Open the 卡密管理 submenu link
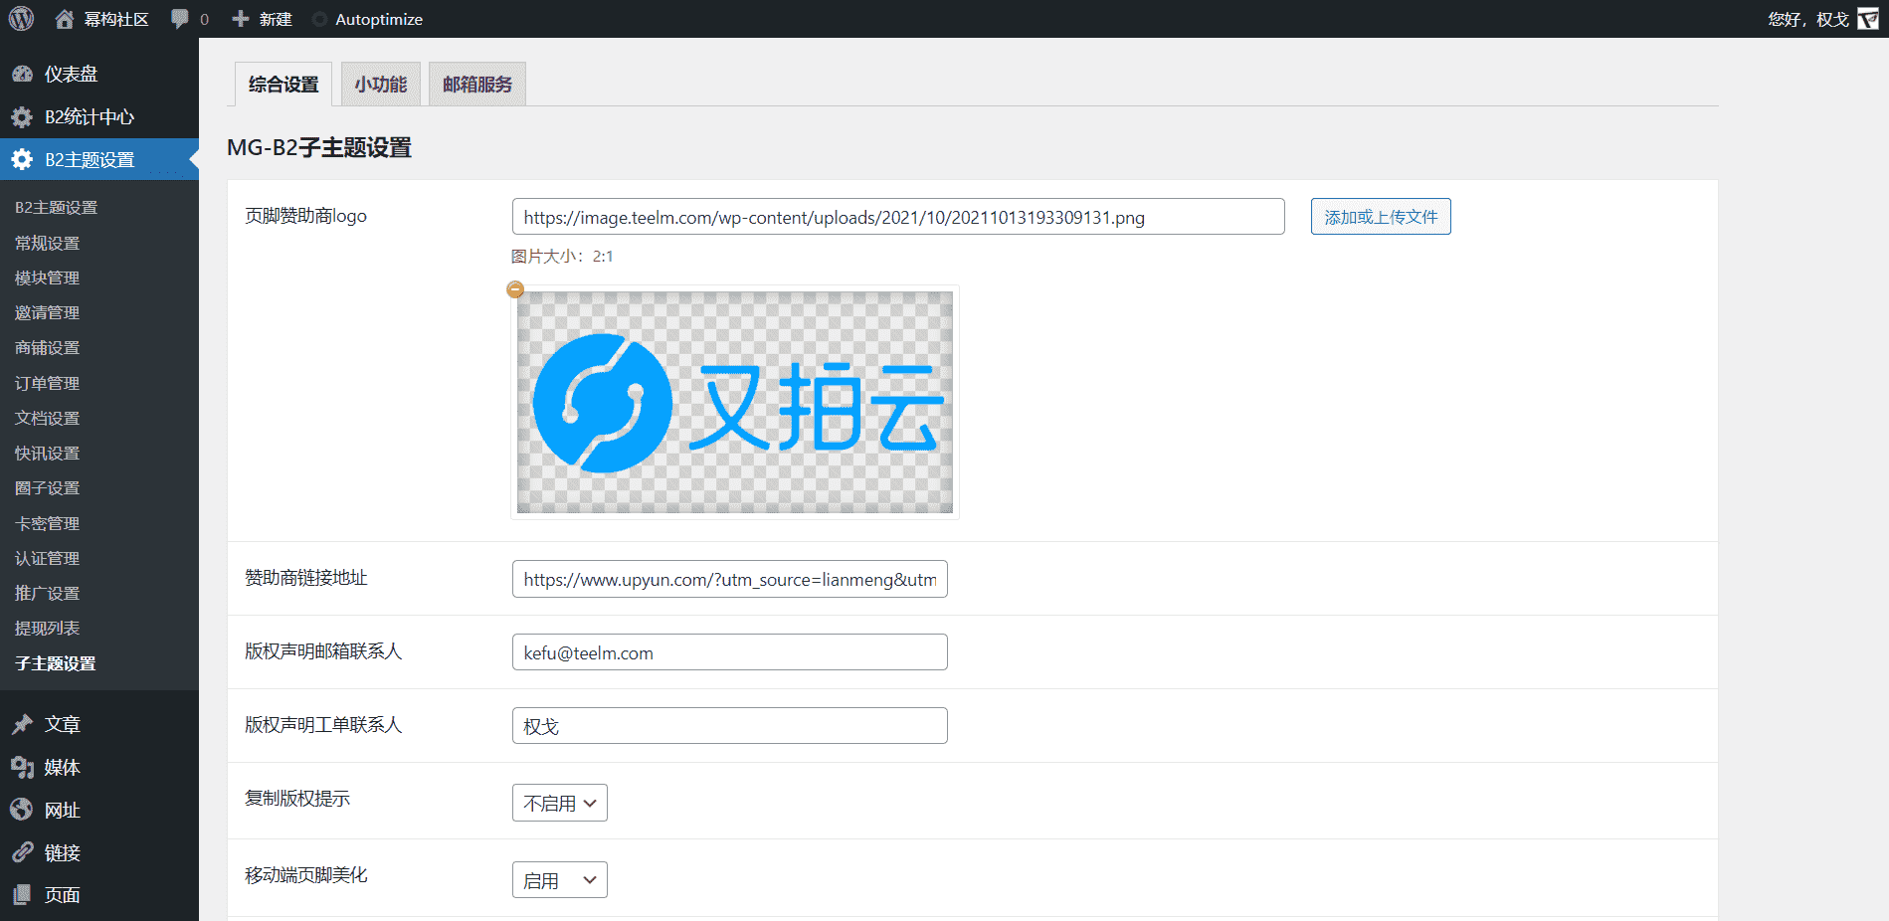The height and width of the screenshot is (921, 1889). coord(47,523)
